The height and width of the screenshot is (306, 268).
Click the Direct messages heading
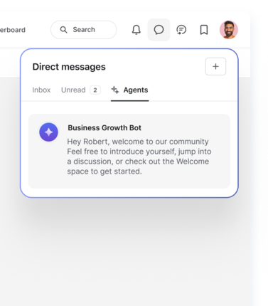click(x=69, y=67)
